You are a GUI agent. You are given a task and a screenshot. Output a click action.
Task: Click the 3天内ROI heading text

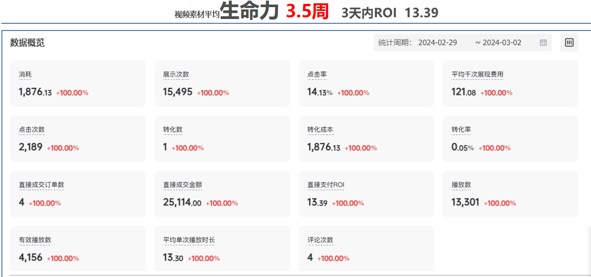369,13
